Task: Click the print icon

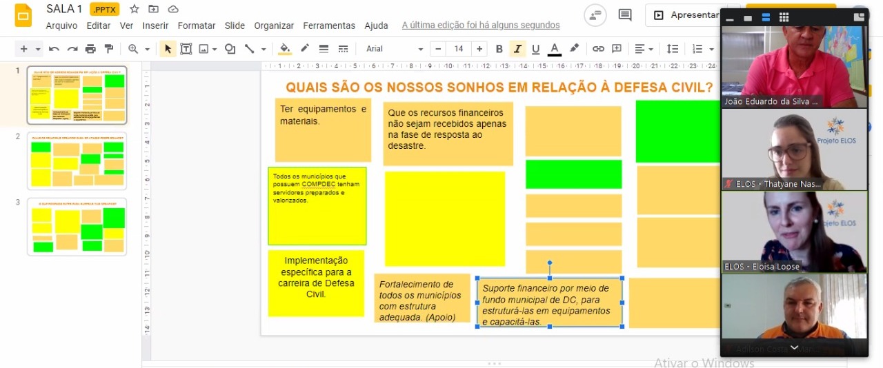Action: point(90,49)
